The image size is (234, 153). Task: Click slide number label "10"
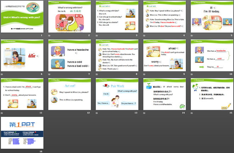click(x=231, y=74)
